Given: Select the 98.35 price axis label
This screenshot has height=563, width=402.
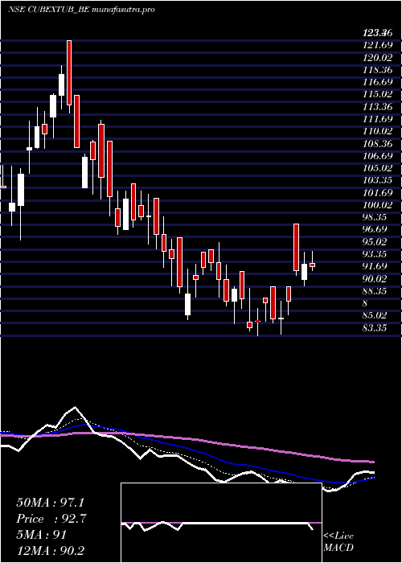Looking at the screenshot, I should pyautogui.click(x=375, y=217).
